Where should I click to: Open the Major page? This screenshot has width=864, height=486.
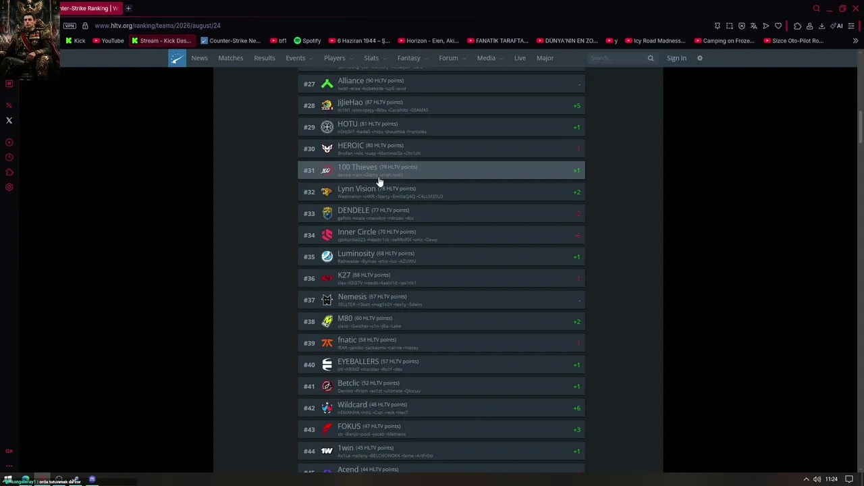[545, 58]
